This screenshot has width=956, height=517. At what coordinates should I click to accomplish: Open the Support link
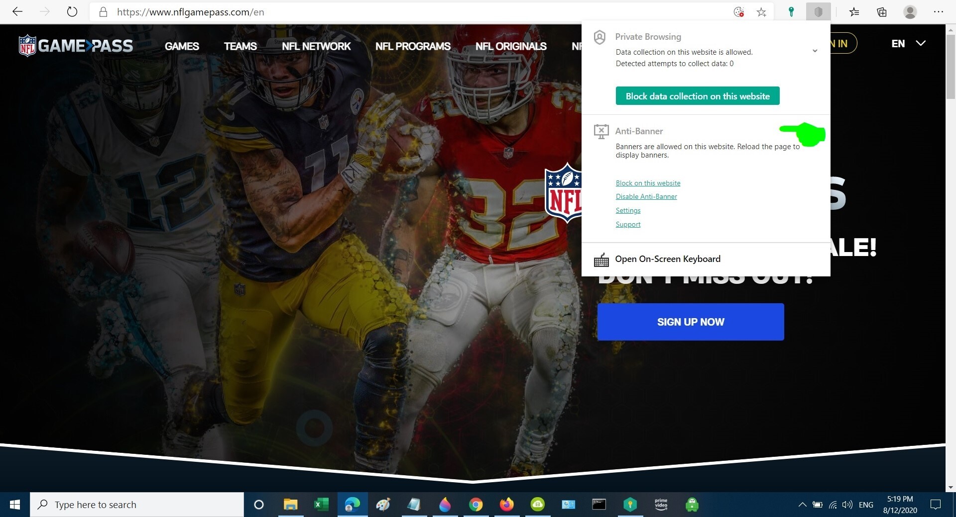[x=628, y=224]
